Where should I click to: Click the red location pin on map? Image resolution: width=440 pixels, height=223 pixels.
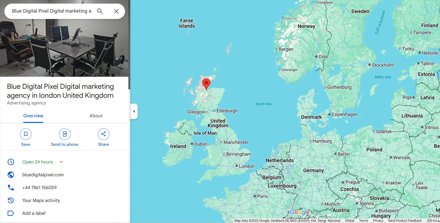click(x=206, y=84)
